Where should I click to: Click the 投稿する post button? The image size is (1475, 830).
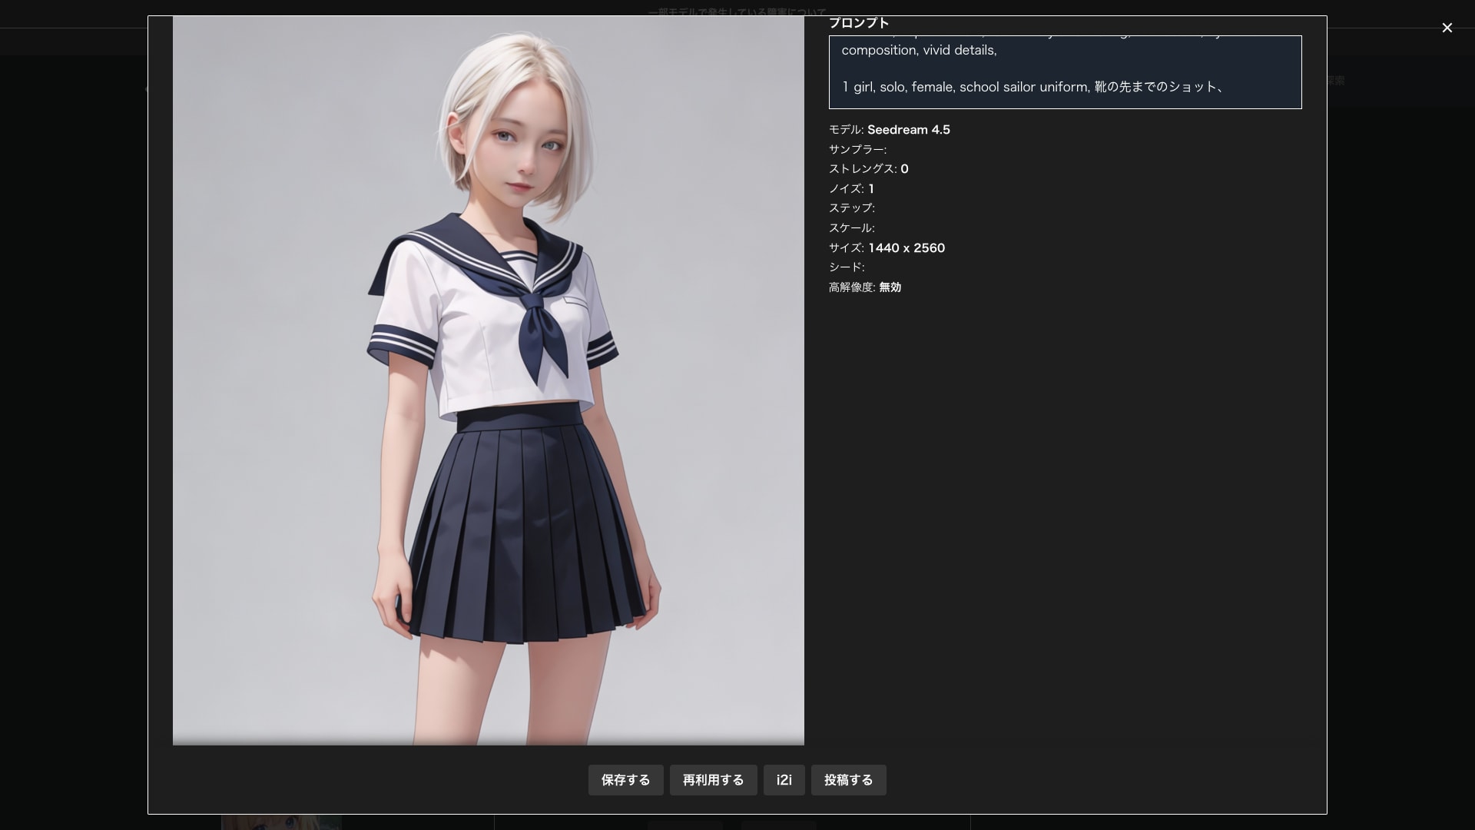(x=848, y=780)
